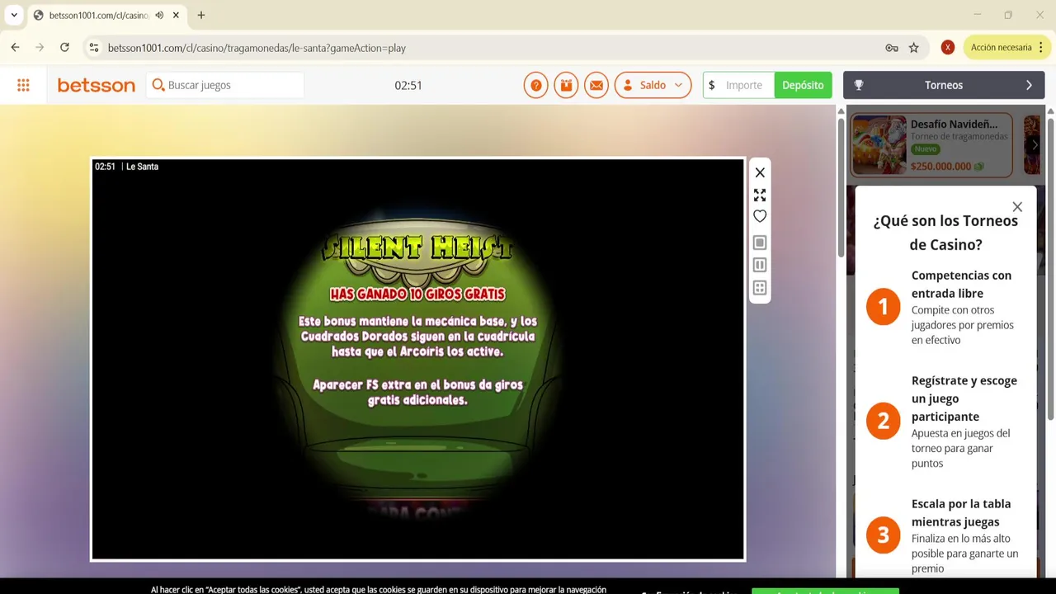Click the $250.000.000 prize amount

pos(940,166)
